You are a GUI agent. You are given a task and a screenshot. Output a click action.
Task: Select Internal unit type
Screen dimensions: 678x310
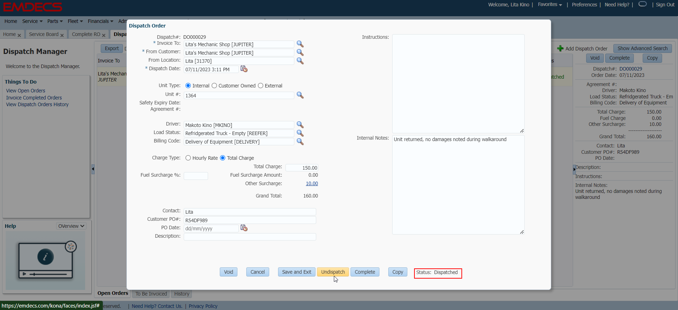click(188, 86)
